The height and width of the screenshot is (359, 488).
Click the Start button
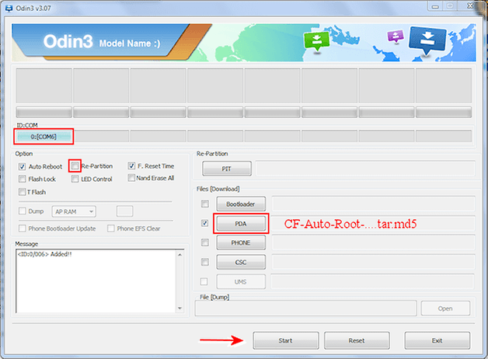coord(286,340)
